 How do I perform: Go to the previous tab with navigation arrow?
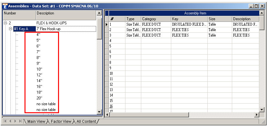point(10,121)
